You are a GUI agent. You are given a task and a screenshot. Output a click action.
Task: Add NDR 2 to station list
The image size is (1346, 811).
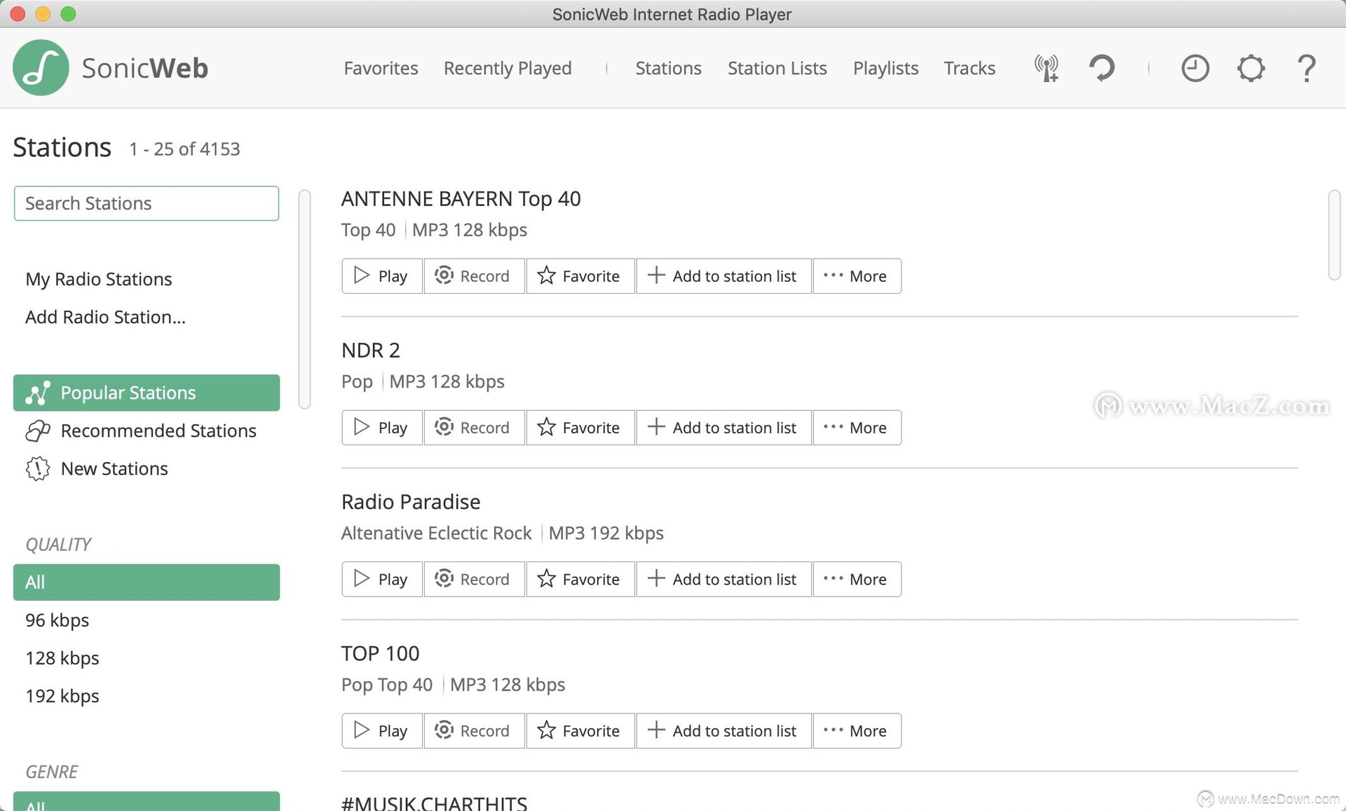[x=723, y=428]
